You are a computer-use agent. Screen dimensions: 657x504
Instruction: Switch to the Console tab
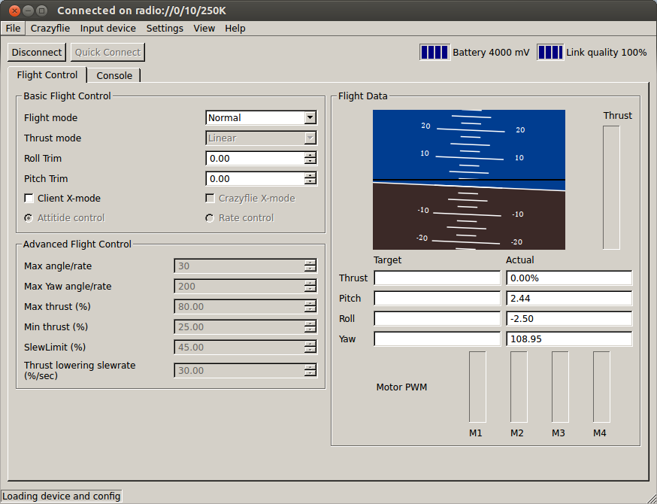click(x=114, y=75)
